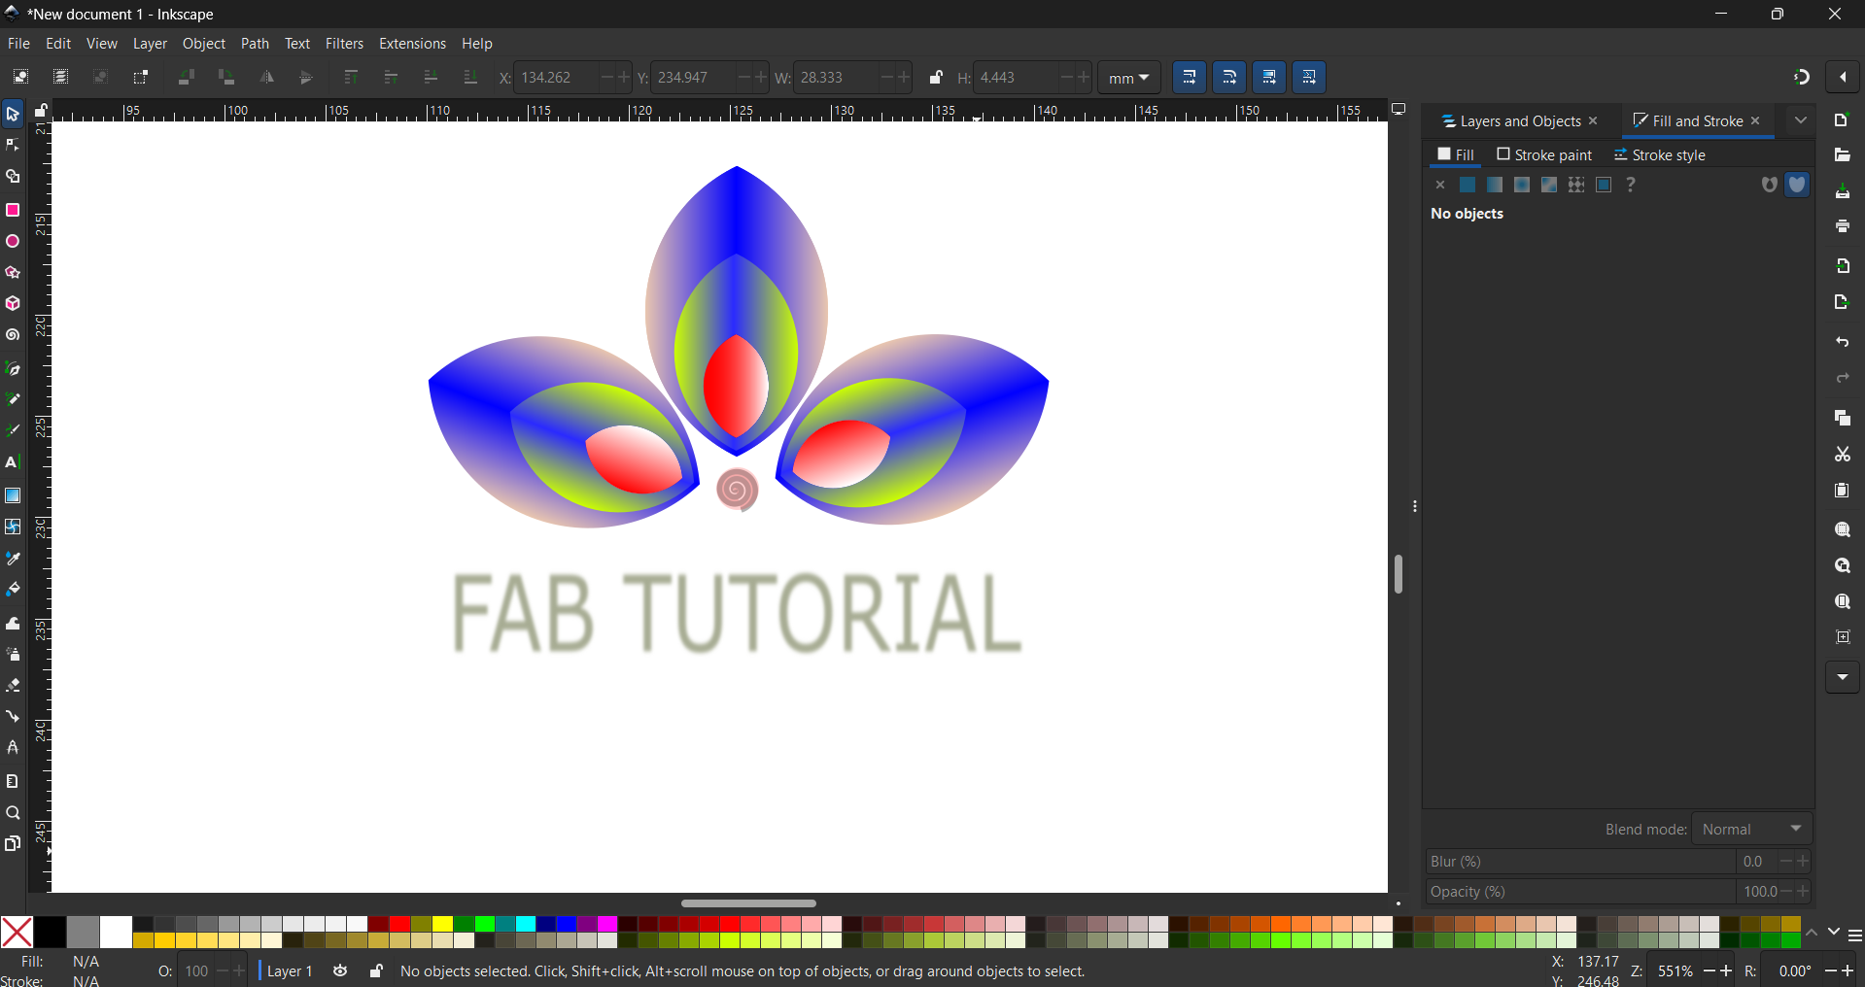Toggle Layer 1 lock in status bar

click(x=376, y=970)
